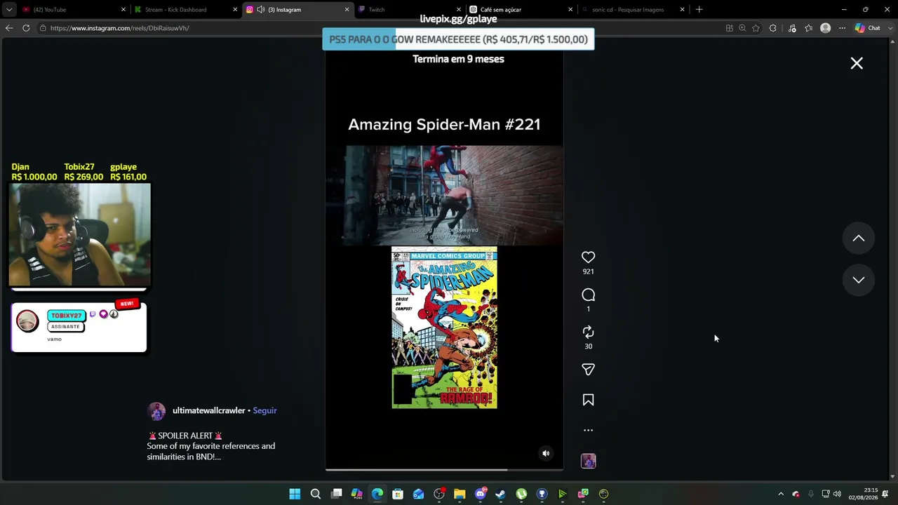Screen dimensions: 898x505
Task: Go to the previous reel with up chevron
Action: (x=858, y=238)
